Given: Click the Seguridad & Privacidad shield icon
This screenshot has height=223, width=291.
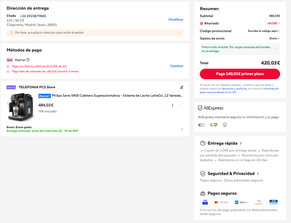Looking at the screenshot, I should (203, 173).
